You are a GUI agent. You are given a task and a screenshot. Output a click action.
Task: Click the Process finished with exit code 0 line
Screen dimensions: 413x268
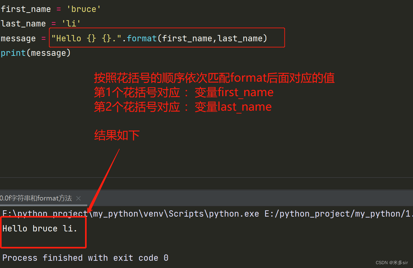85,258
